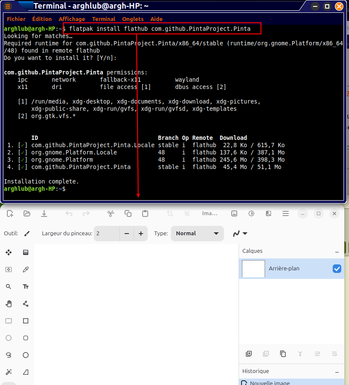Viewport: 349px width, 385px height.
Task: Open the picture-frame icon menu in Pinta toolbar
Action: (x=234, y=213)
